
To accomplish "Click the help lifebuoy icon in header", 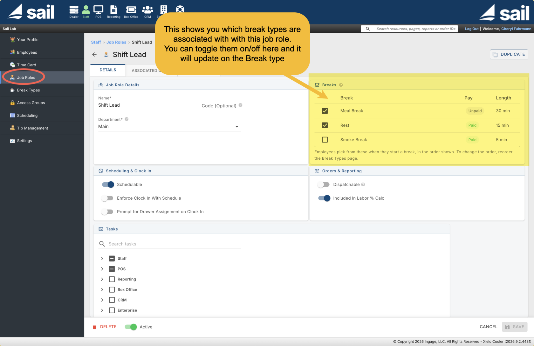I will [180, 10].
